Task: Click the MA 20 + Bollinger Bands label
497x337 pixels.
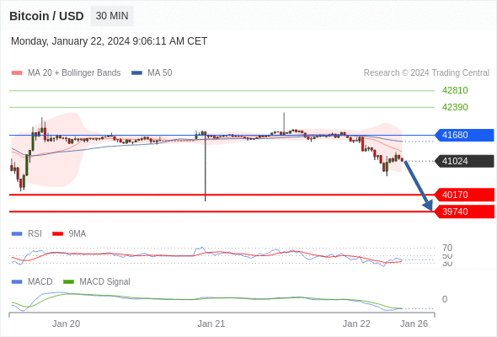Action: (x=74, y=73)
